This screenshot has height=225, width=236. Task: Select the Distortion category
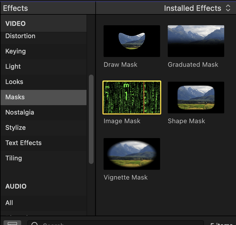click(x=20, y=36)
